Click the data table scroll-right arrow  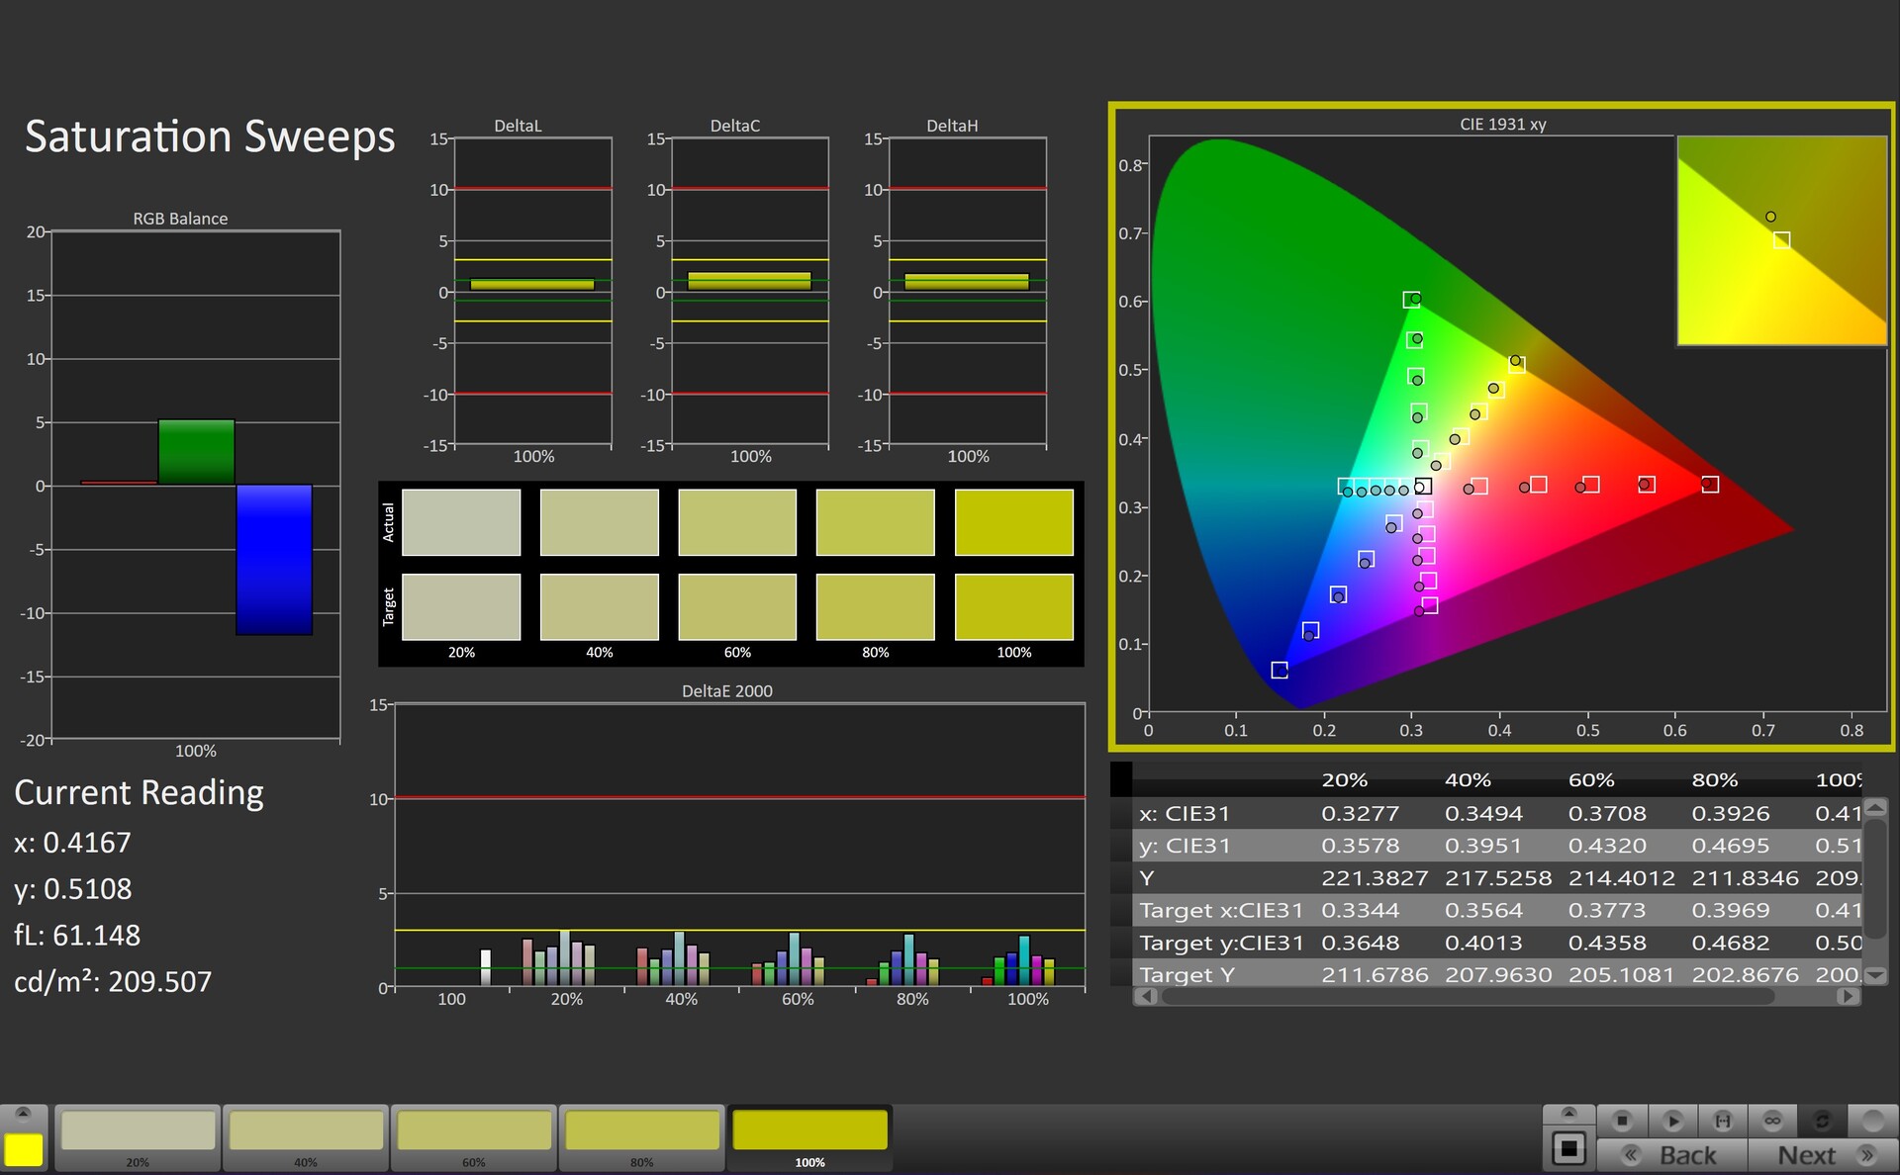pos(1848,997)
